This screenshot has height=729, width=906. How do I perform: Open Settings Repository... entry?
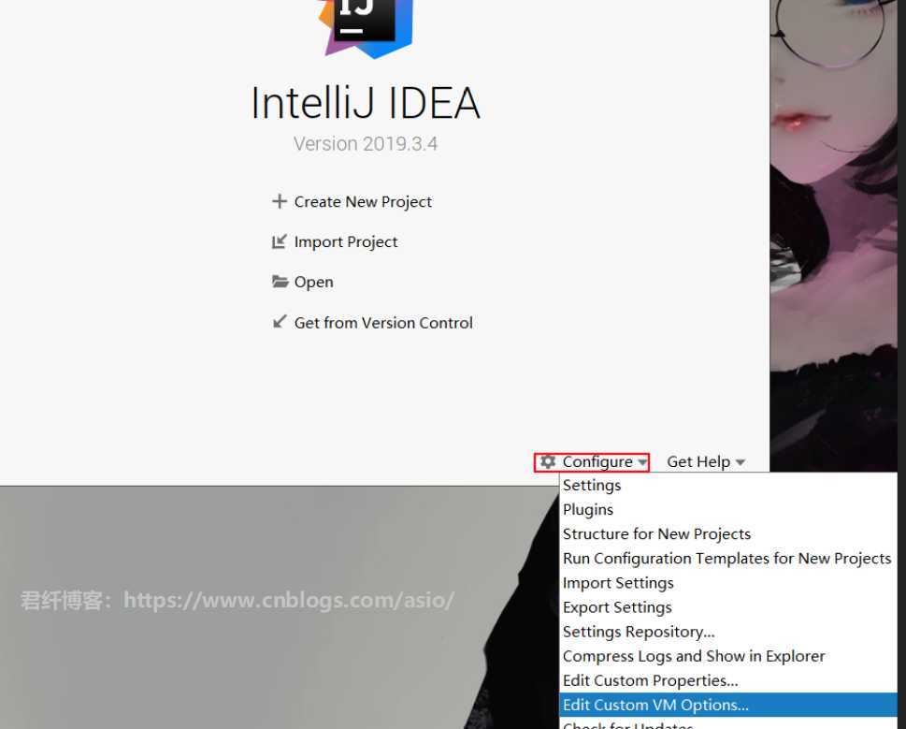coord(728,632)
